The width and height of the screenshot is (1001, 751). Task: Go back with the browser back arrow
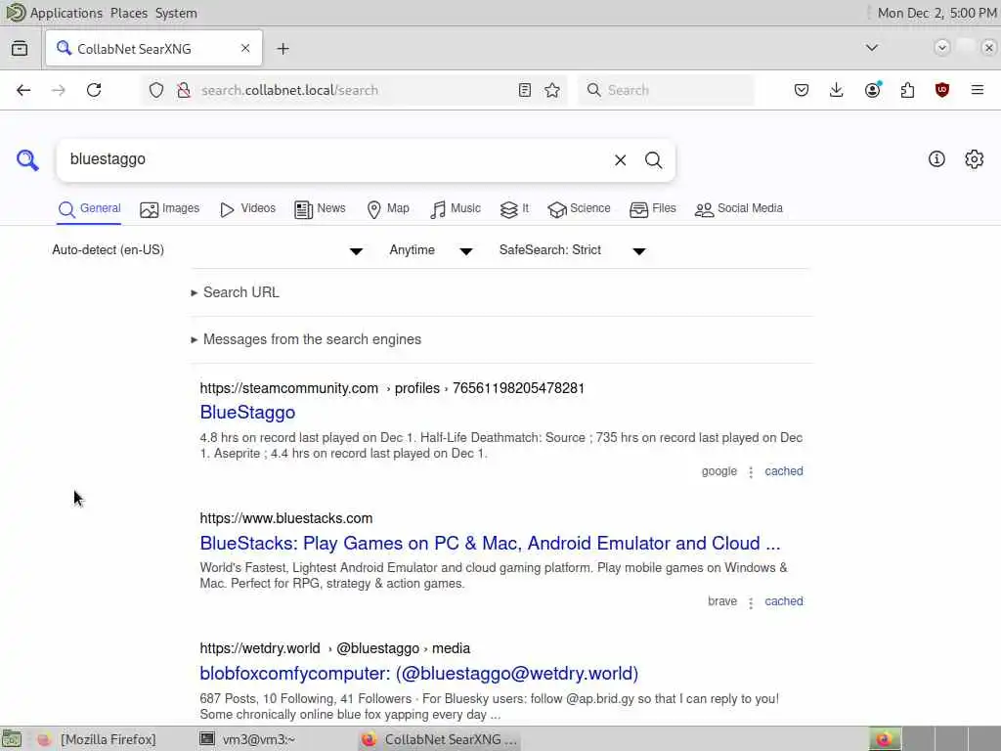click(x=23, y=90)
